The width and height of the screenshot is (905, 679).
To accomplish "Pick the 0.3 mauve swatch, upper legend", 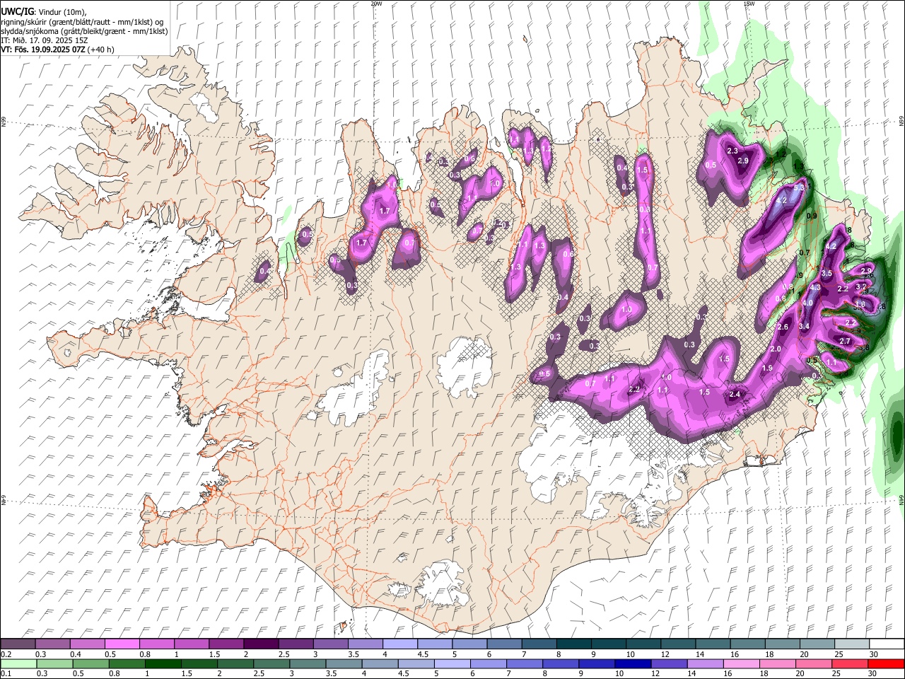I will (52, 644).
